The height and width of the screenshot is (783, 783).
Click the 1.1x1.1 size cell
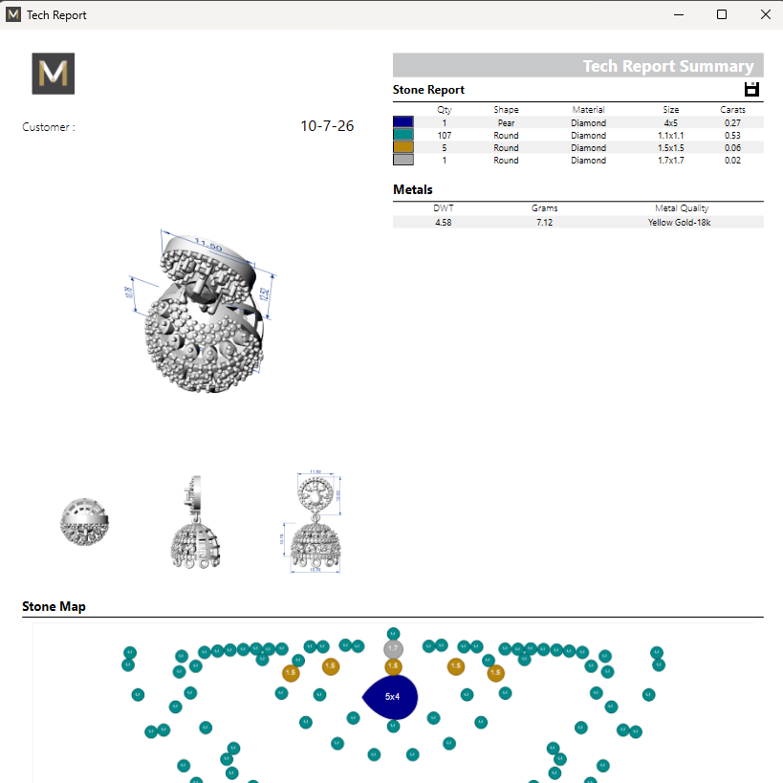point(670,136)
